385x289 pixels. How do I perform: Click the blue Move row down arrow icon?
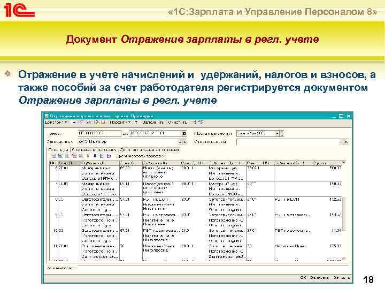click(x=95, y=156)
